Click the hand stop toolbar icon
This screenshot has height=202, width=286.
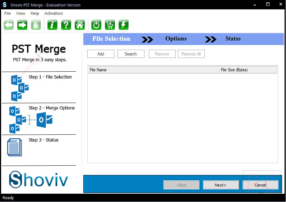tap(36, 25)
